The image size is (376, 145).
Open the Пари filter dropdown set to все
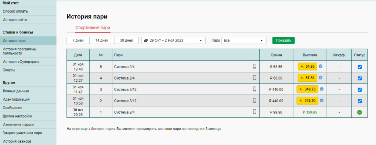(x=244, y=40)
